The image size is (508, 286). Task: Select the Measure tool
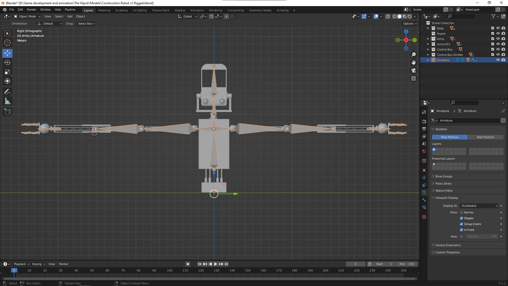tap(7, 101)
